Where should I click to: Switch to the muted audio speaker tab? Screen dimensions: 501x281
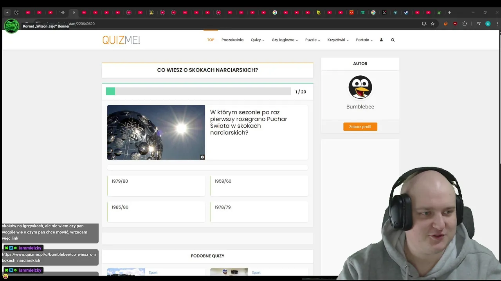tap(63, 12)
